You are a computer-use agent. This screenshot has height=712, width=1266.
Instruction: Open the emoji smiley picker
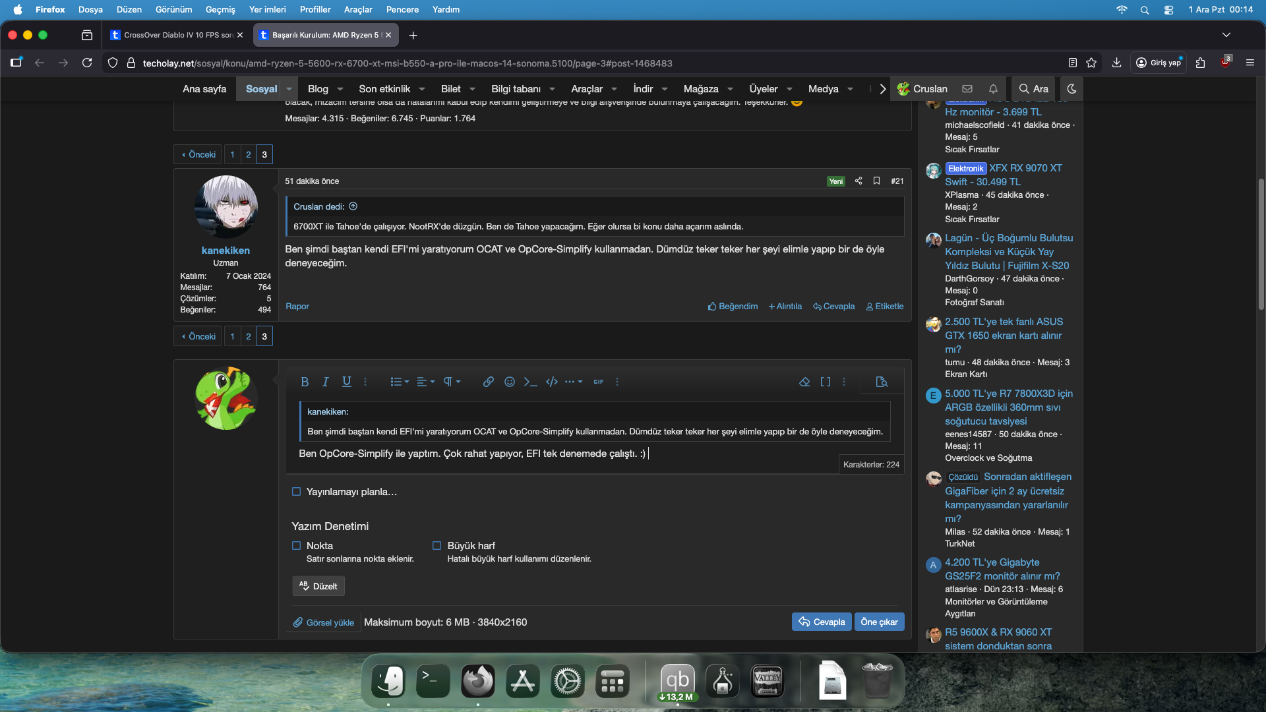[x=509, y=382]
